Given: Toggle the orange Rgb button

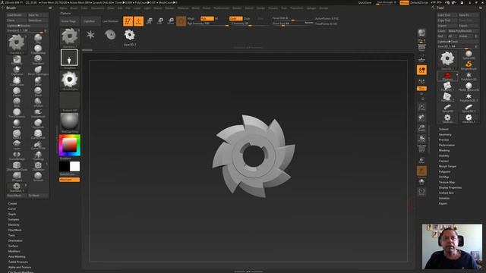Looking at the screenshot, I should [x=207, y=18].
